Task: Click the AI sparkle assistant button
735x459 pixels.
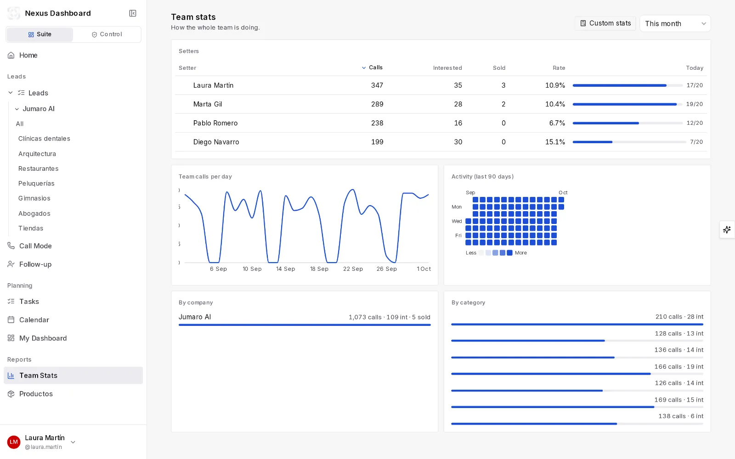Action: coord(727,229)
